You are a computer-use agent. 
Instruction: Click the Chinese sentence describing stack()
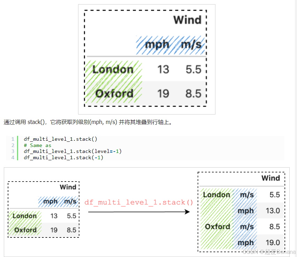point(88,122)
